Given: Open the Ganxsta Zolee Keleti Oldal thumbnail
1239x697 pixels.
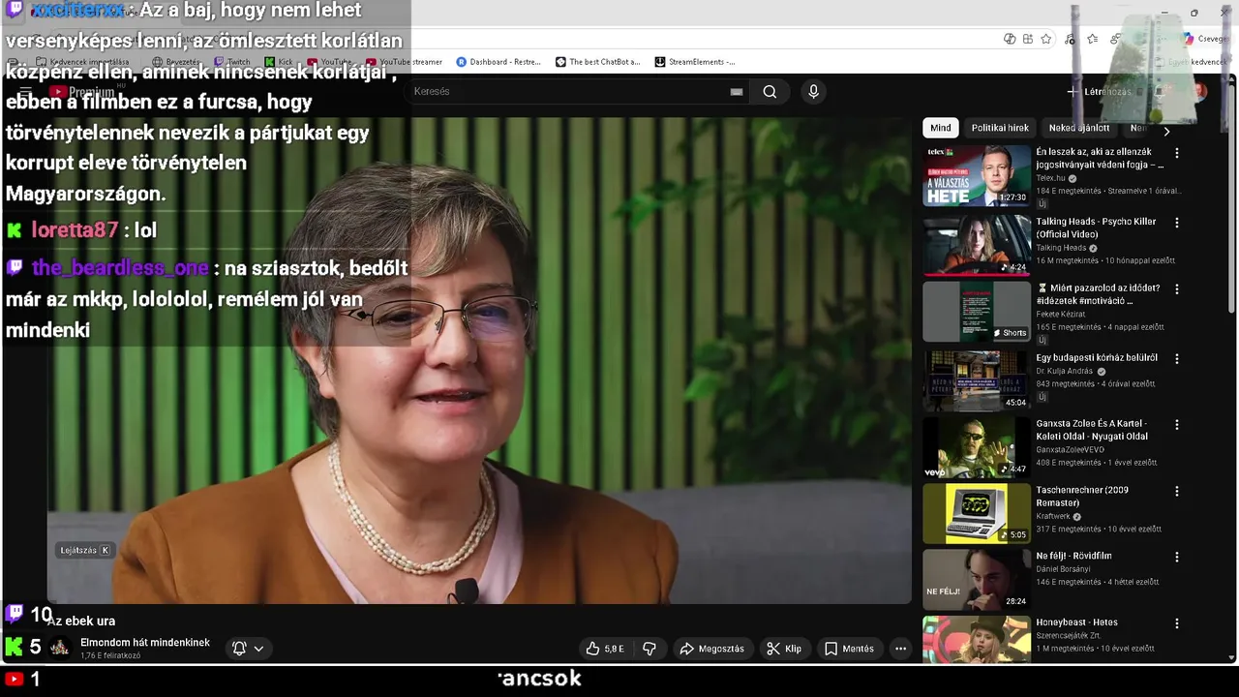Looking at the screenshot, I should 977,447.
